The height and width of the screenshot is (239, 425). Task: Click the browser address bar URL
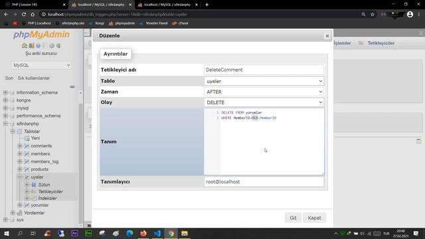click(201, 14)
